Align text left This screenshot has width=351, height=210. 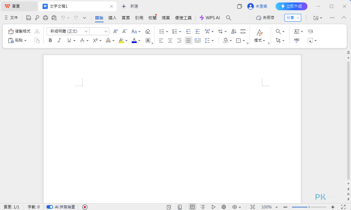(x=161, y=41)
